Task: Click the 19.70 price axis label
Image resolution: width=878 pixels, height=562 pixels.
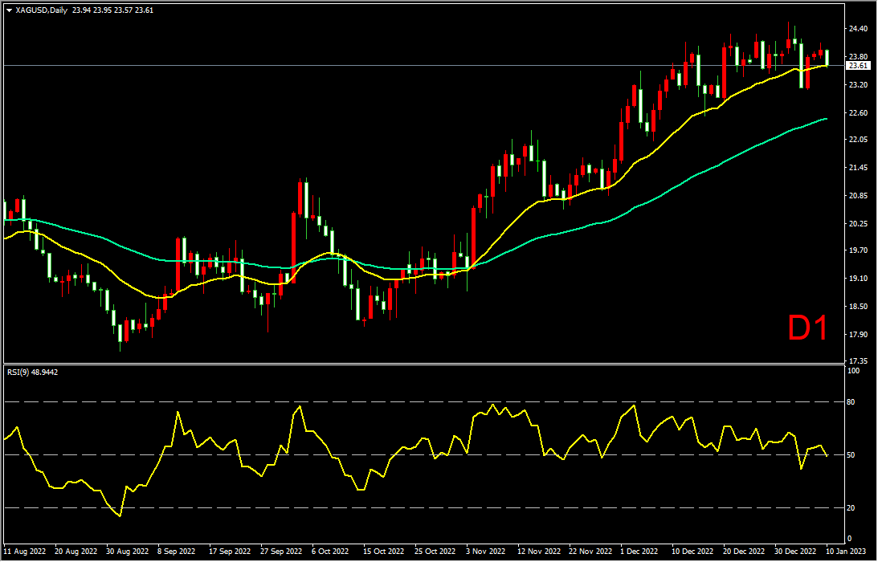Action: point(859,250)
